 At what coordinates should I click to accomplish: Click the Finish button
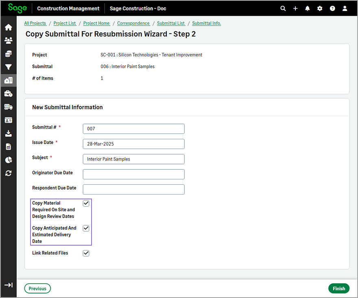pos(339,288)
